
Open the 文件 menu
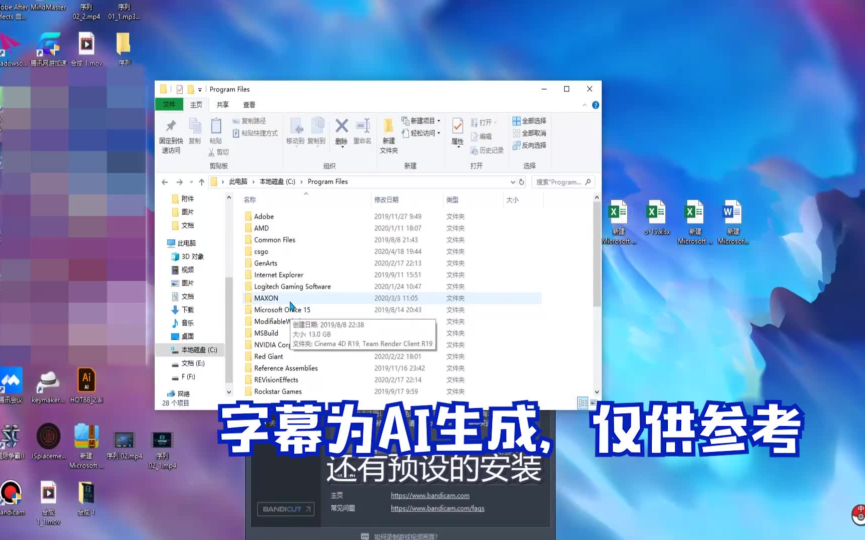169,104
